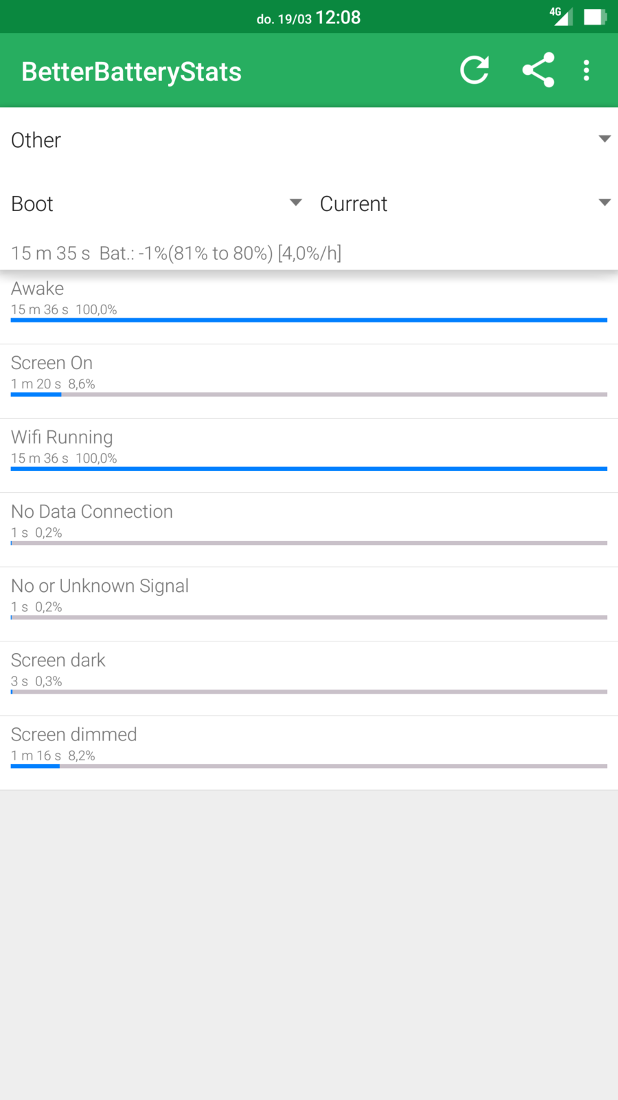Tap the refresh stats icon

(x=474, y=70)
